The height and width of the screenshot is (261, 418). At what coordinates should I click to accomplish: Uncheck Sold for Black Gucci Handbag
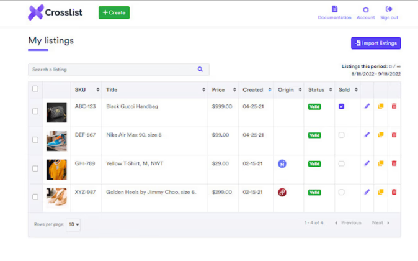(x=342, y=106)
